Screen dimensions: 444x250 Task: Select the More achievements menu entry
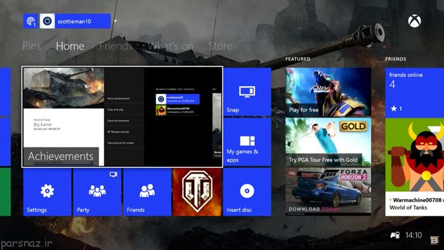coord(119,98)
